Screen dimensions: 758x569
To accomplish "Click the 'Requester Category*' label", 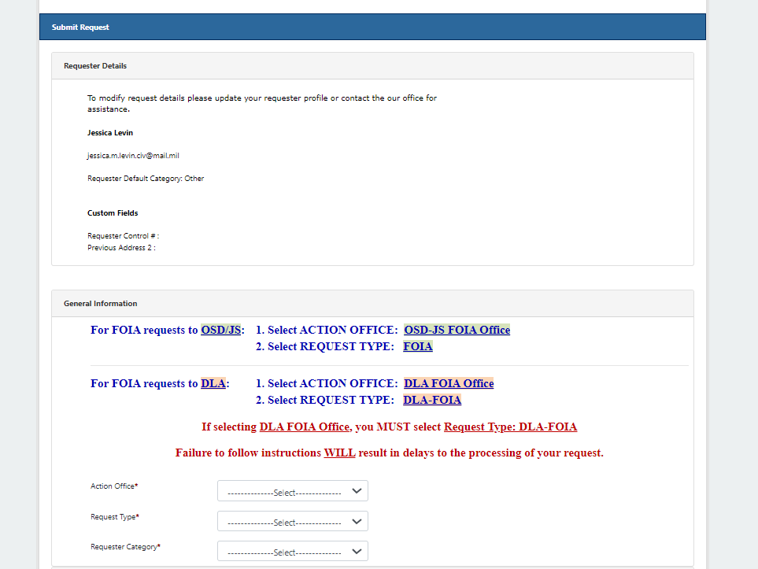I will (125, 547).
